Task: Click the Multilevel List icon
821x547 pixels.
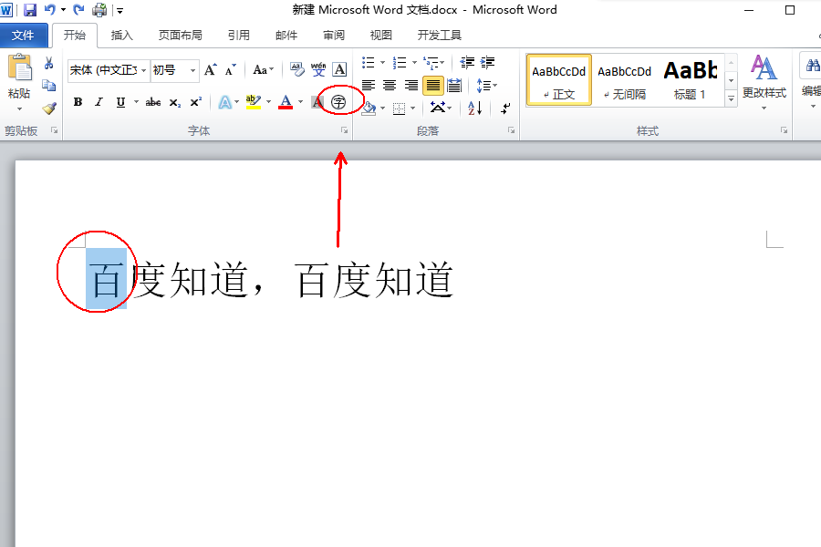Action: 431,63
